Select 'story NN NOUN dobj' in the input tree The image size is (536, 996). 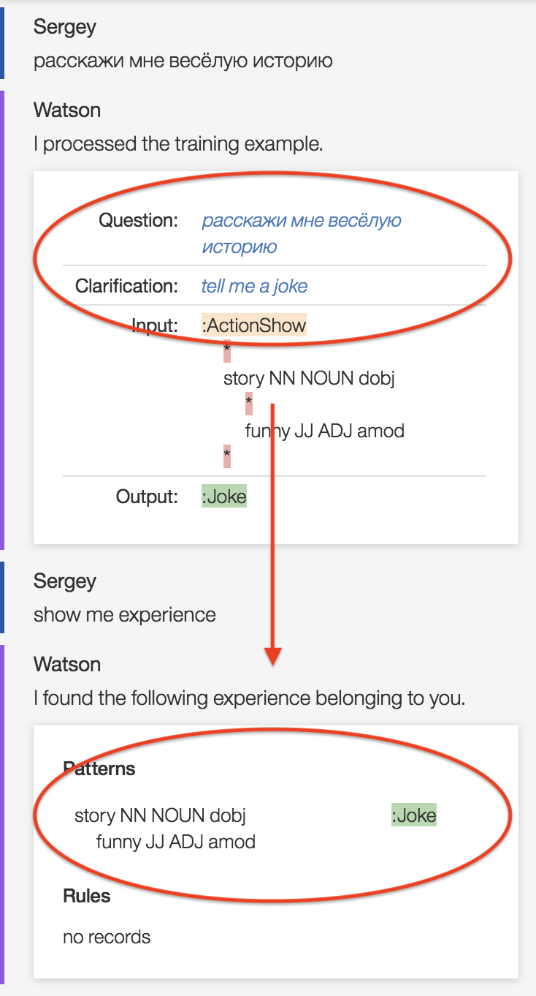pos(309,378)
